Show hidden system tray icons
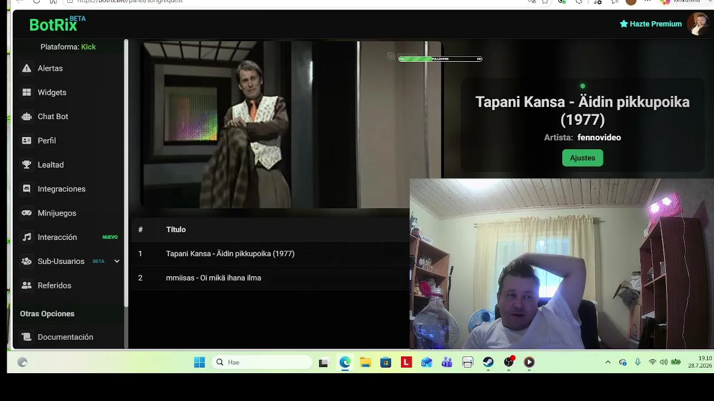714x401 pixels. tap(608, 363)
